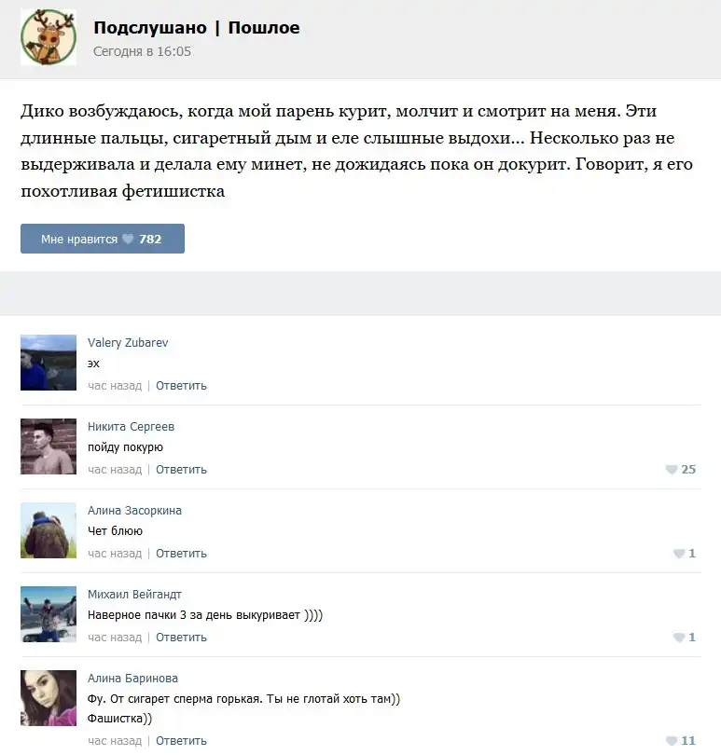Open Valery Zubarev's profile picture
721x755 pixels.
point(49,363)
